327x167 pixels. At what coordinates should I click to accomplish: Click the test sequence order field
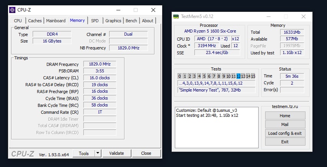click(x=216, y=83)
